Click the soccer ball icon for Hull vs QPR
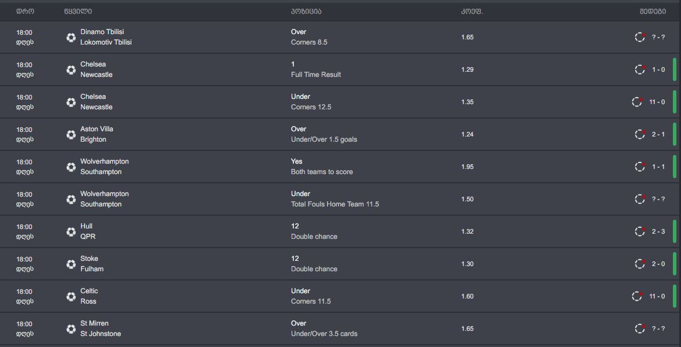Image resolution: width=681 pixels, height=347 pixels. coord(71,232)
